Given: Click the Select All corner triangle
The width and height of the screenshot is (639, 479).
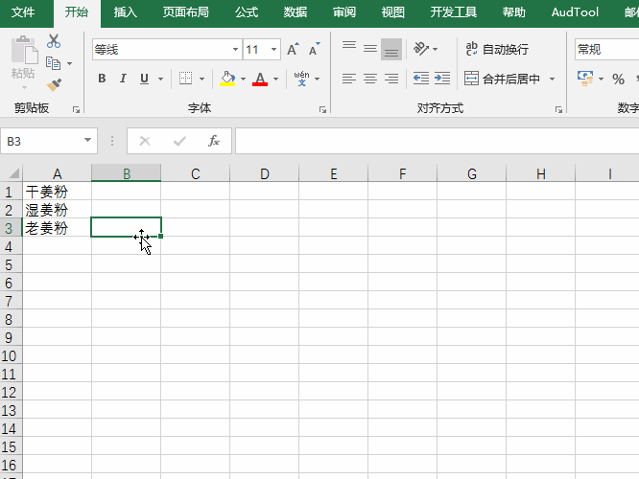Looking at the screenshot, I should [x=13, y=173].
